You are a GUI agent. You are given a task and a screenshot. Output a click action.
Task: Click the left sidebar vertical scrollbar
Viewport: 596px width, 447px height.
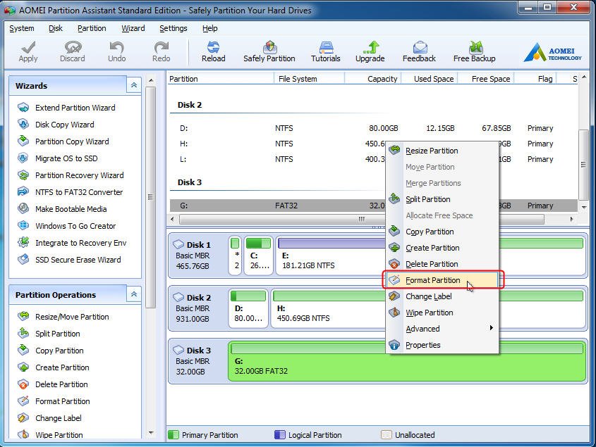pyautogui.click(x=151, y=197)
